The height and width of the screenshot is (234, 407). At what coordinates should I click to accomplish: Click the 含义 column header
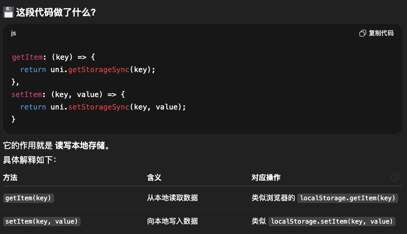click(154, 177)
